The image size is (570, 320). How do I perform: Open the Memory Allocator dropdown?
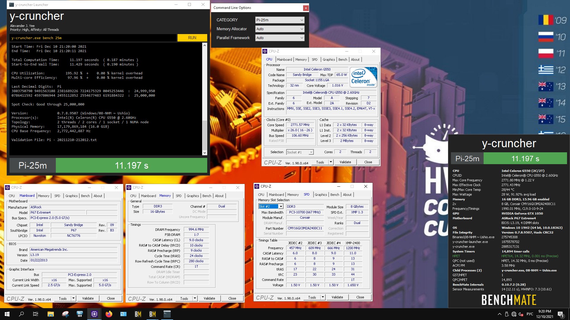pos(280,29)
